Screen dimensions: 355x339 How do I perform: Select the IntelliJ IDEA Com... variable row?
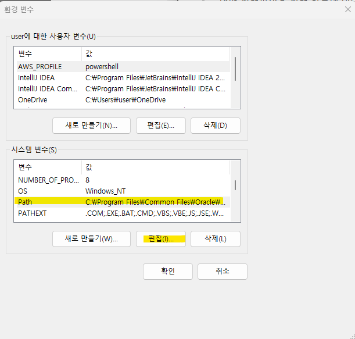[123, 89]
